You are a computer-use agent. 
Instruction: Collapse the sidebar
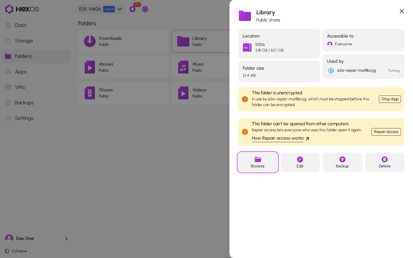pyautogui.click(x=16, y=251)
